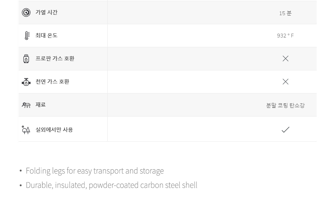Click the natural gas valve icon
Viewport: 336px width, 223px height.
click(26, 82)
